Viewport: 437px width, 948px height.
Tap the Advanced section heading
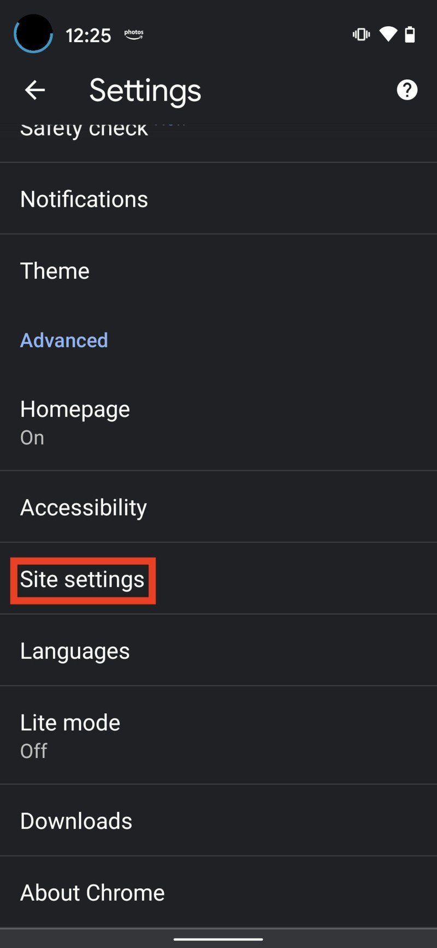[64, 340]
